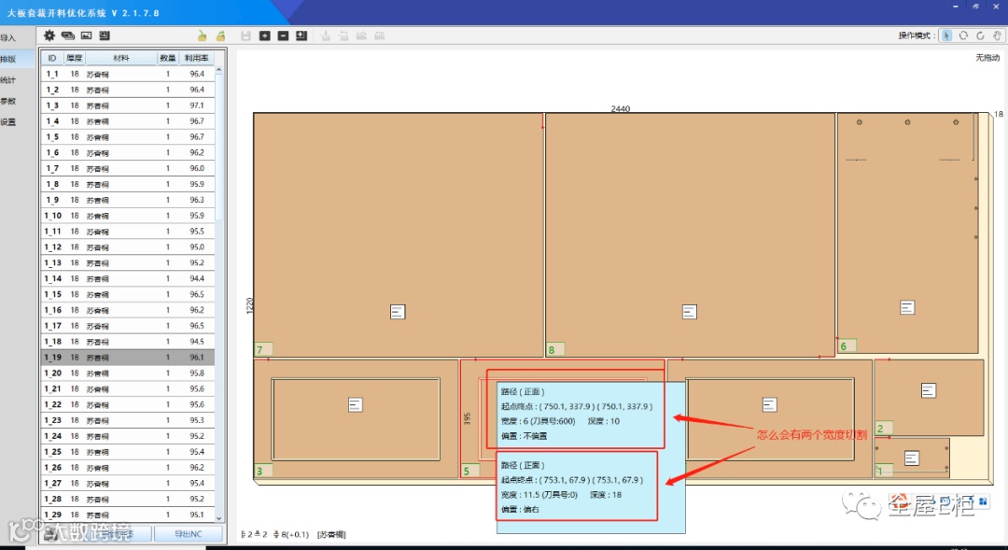
Task: Click the stacked boards toolbar icon
Action: tap(67, 35)
